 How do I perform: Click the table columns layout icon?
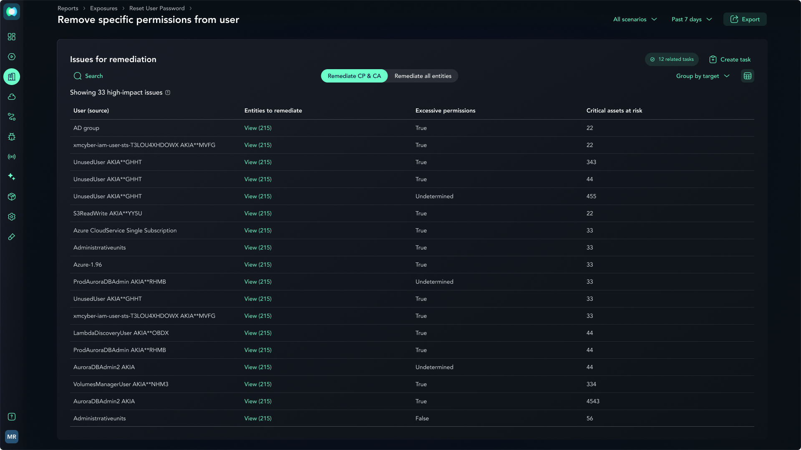(x=747, y=76)
